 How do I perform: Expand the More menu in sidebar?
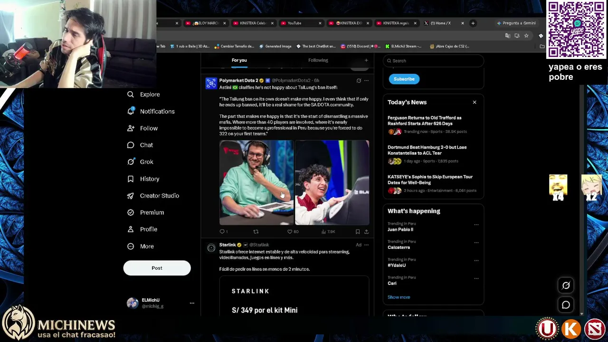[x=141, y=247]
